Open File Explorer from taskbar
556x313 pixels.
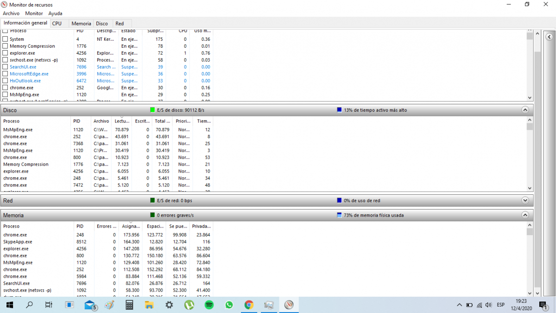149,305
